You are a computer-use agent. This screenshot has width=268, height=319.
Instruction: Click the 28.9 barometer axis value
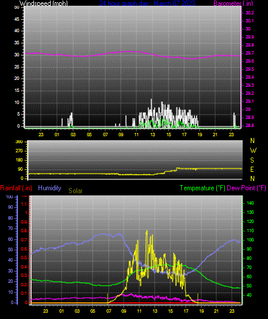click(x=250, y=118)
